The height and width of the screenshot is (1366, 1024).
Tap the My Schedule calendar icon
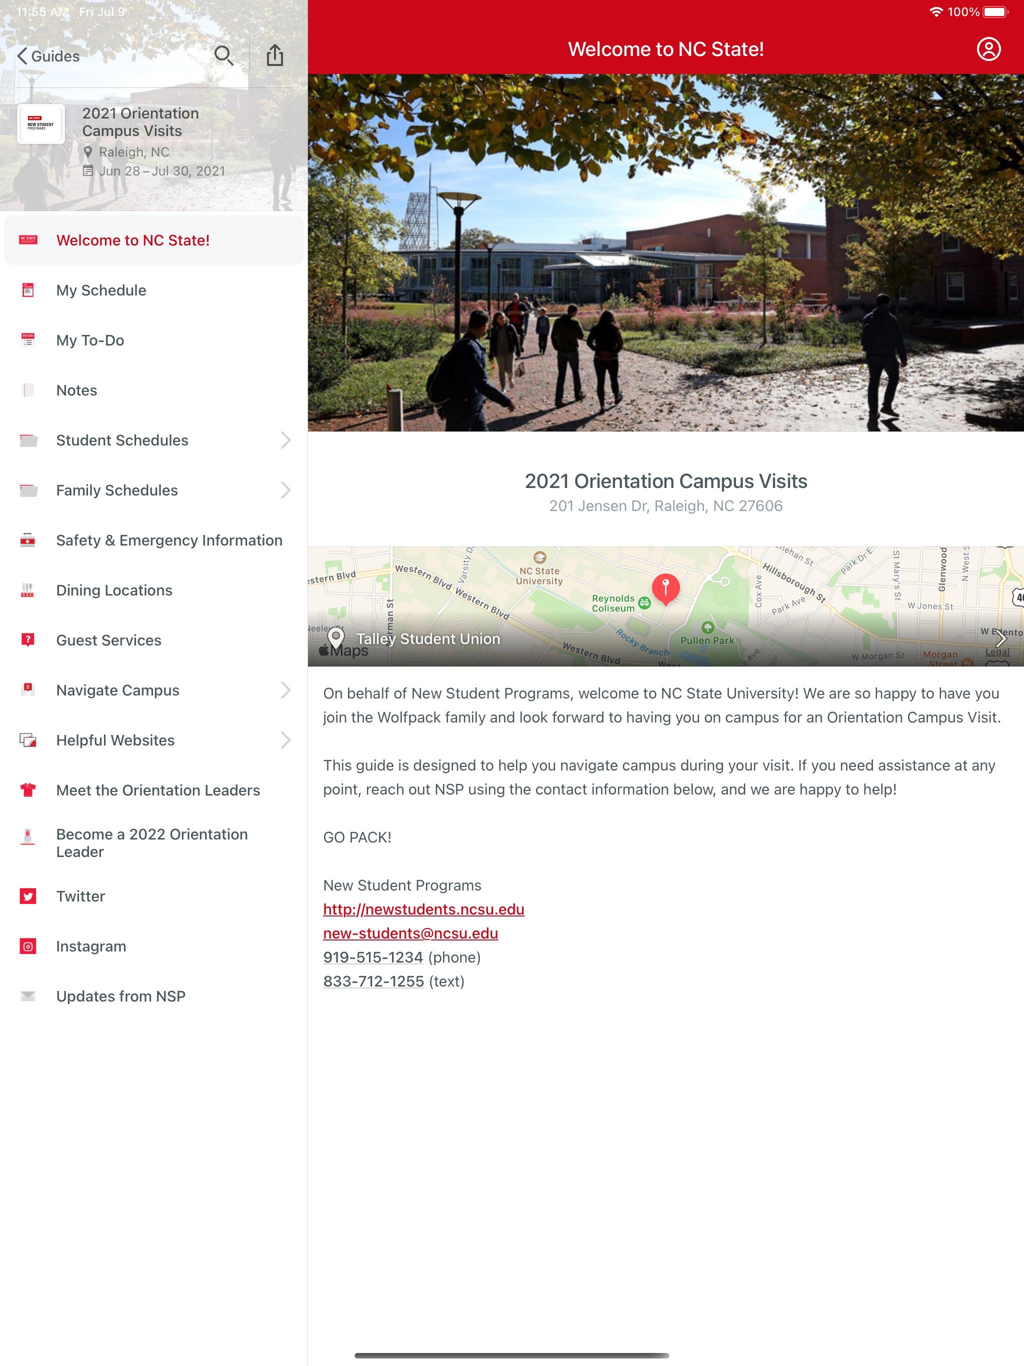pos(29,289)
